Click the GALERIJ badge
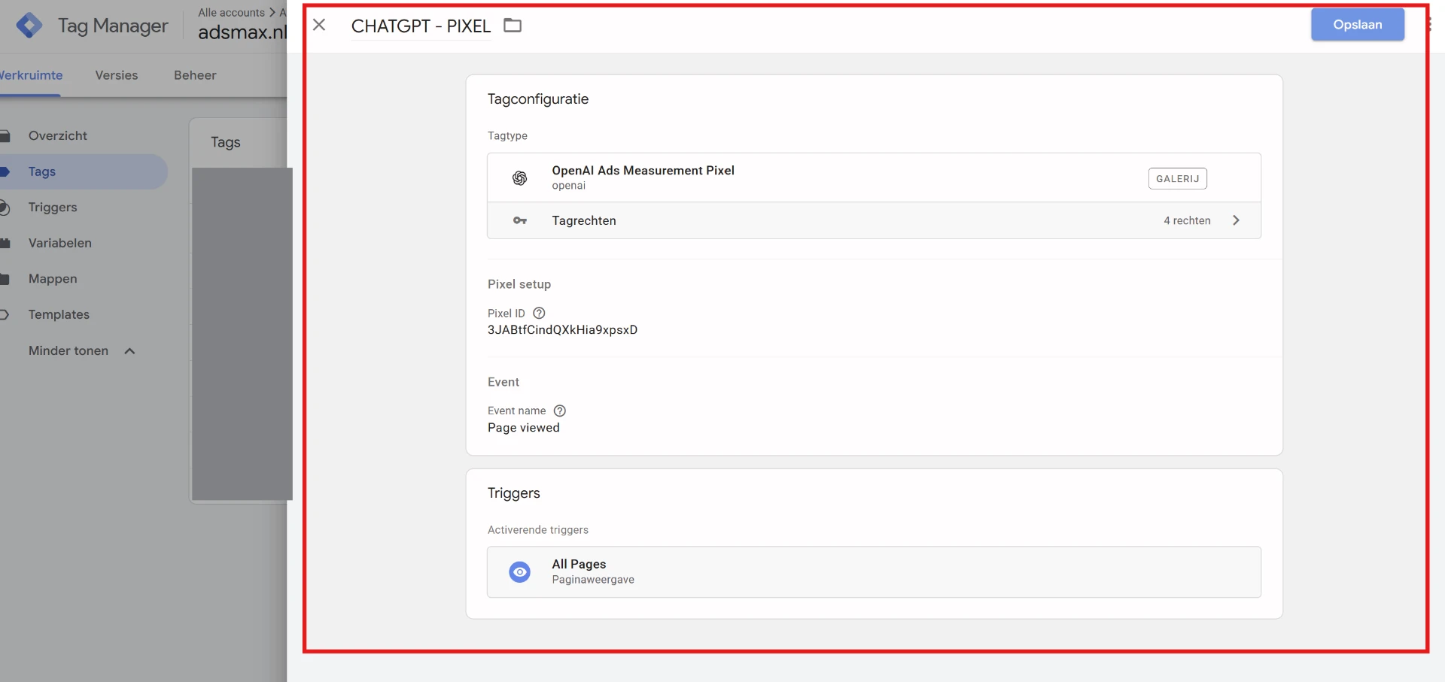The width and height of the screenshot is (1445, 682). tap(1177, 178)
